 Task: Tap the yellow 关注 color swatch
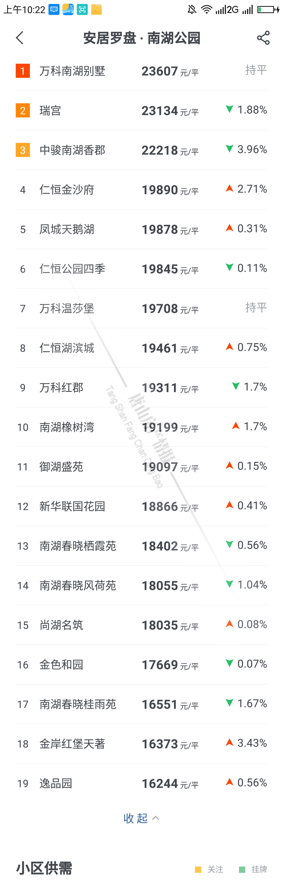[198, 870]
